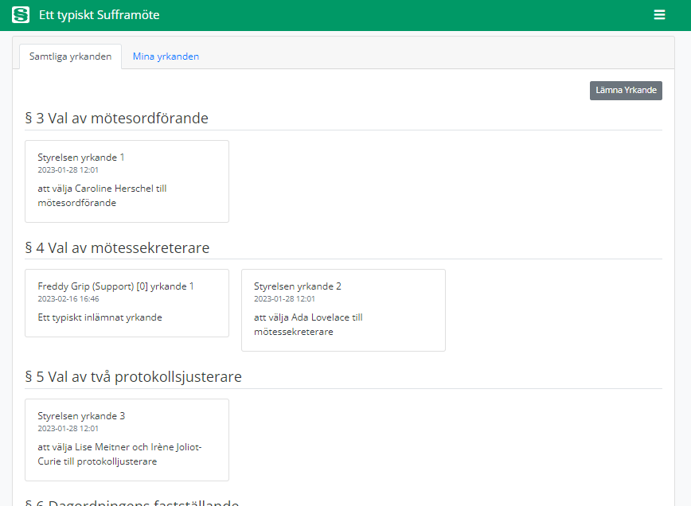
Task: Click § 5 Val av två protokollsjusterare heading
Action: pos(133,376)
